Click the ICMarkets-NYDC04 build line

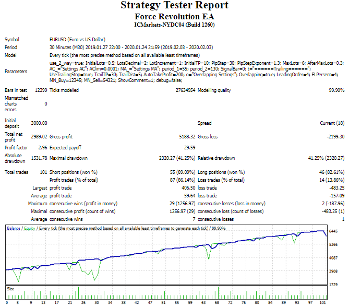[174, 24]
